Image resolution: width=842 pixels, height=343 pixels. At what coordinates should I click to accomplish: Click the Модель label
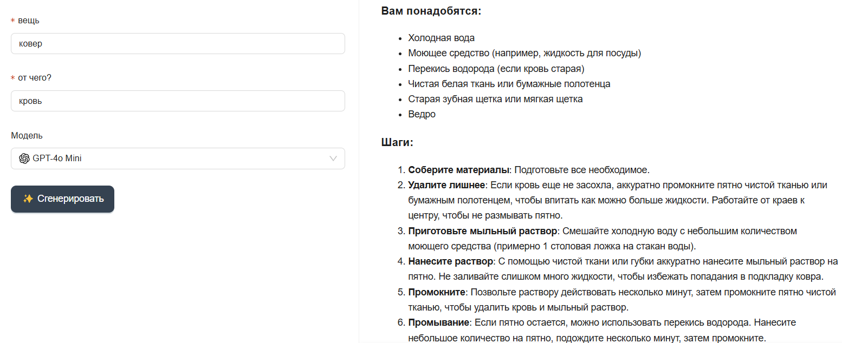pos(26,135)
